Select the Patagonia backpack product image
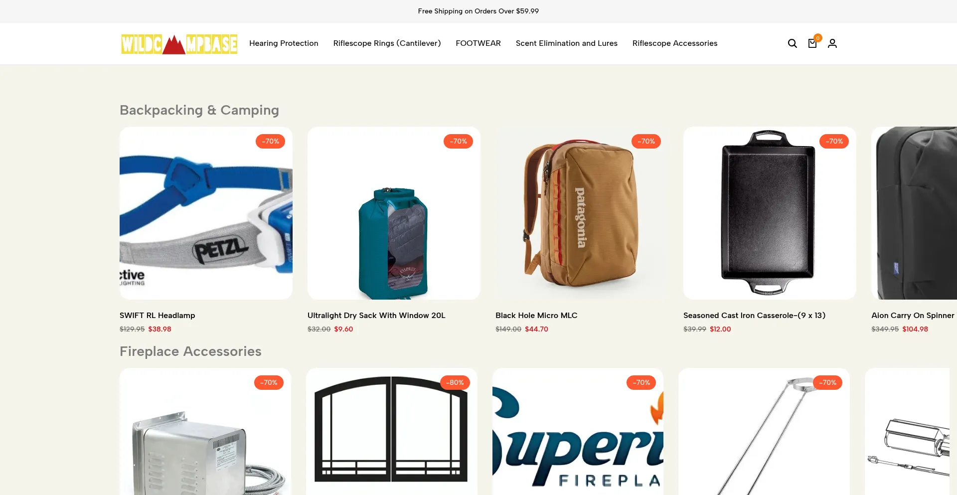 [582, 213]
